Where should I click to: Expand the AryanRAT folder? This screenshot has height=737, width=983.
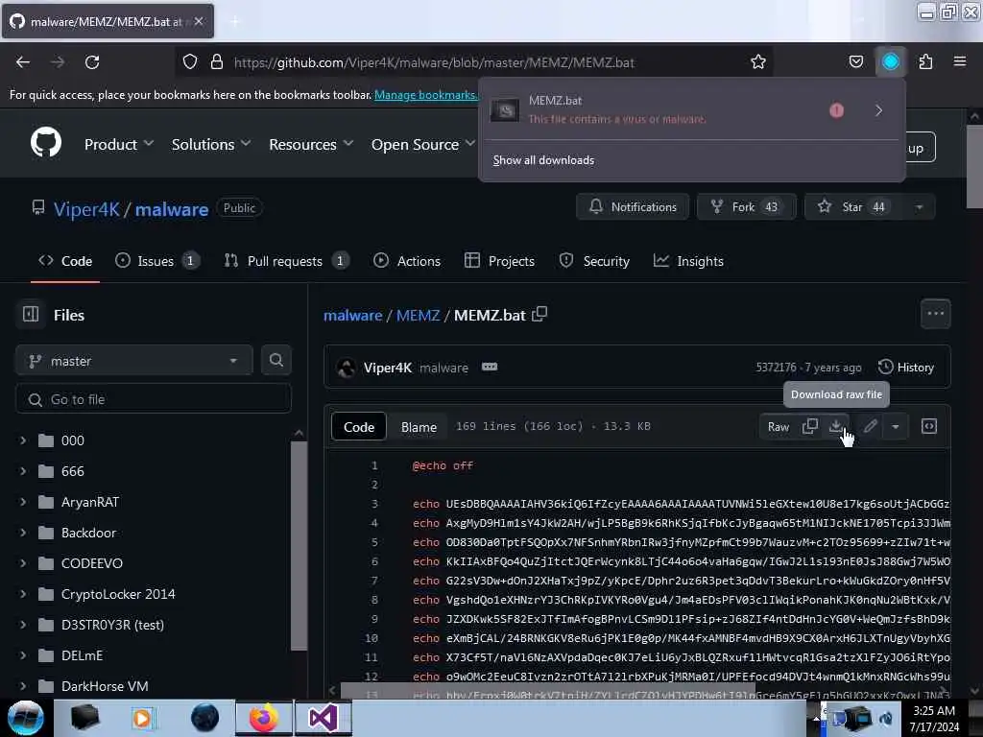tap(23, 502)
